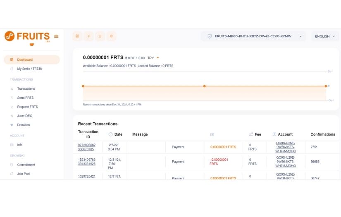Click the My Smile clock icon
341x217 pixels.
(x=12, y=69)
